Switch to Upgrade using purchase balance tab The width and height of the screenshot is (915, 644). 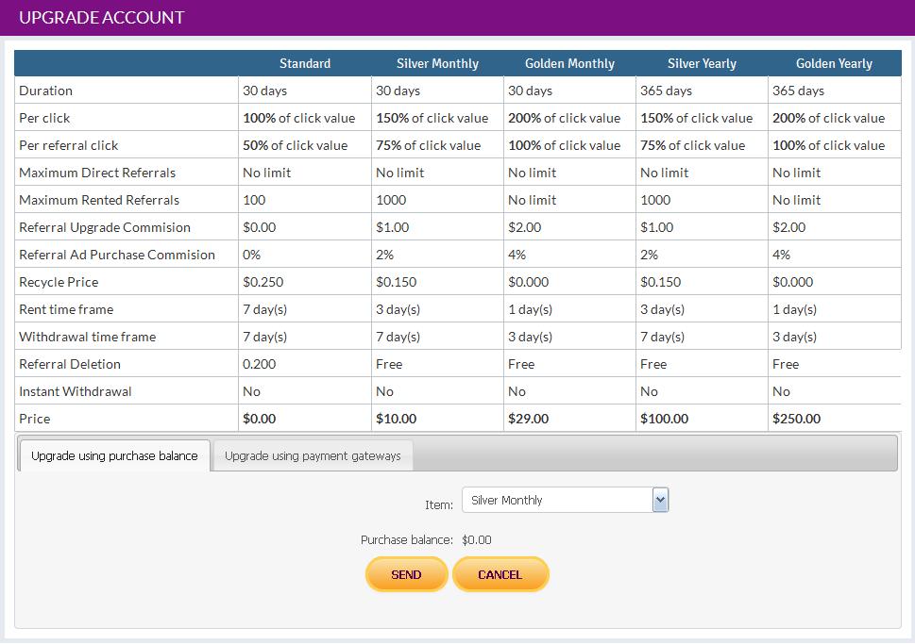click(114, 455)
